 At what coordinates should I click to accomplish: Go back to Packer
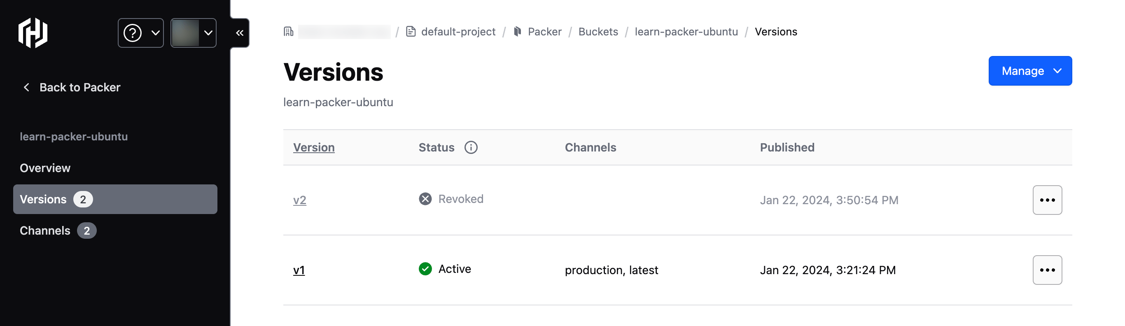tap(72, 87)
